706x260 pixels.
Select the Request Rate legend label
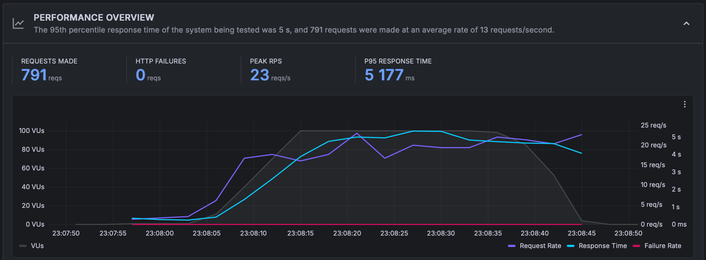[x=540, y=246]
